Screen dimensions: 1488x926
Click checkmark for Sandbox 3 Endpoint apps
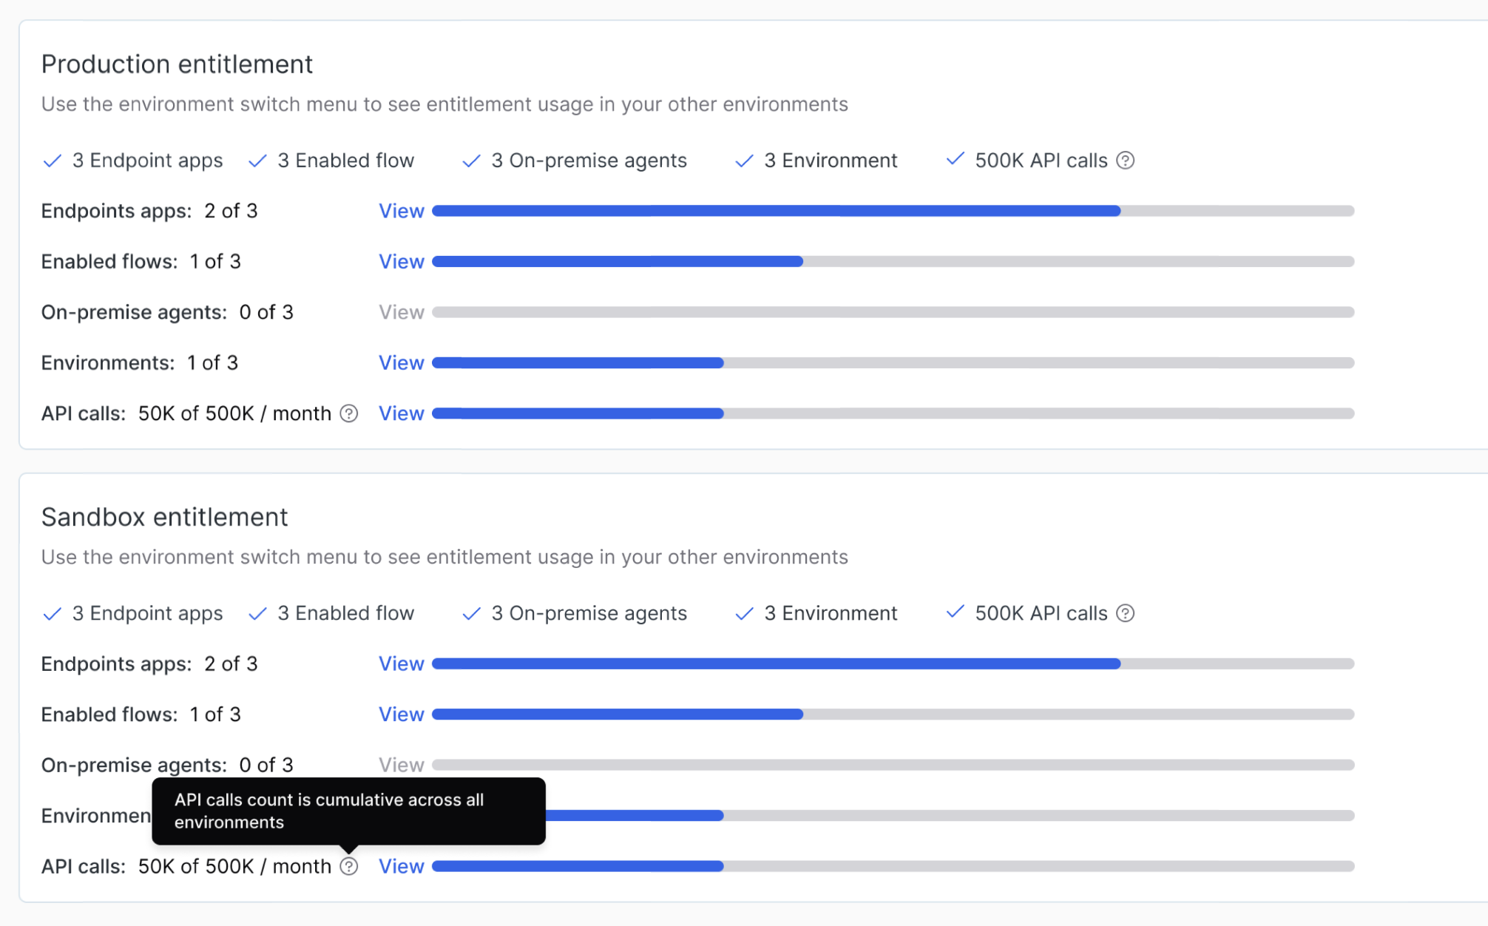click(52, 613)
